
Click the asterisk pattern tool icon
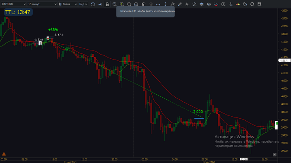194,4
